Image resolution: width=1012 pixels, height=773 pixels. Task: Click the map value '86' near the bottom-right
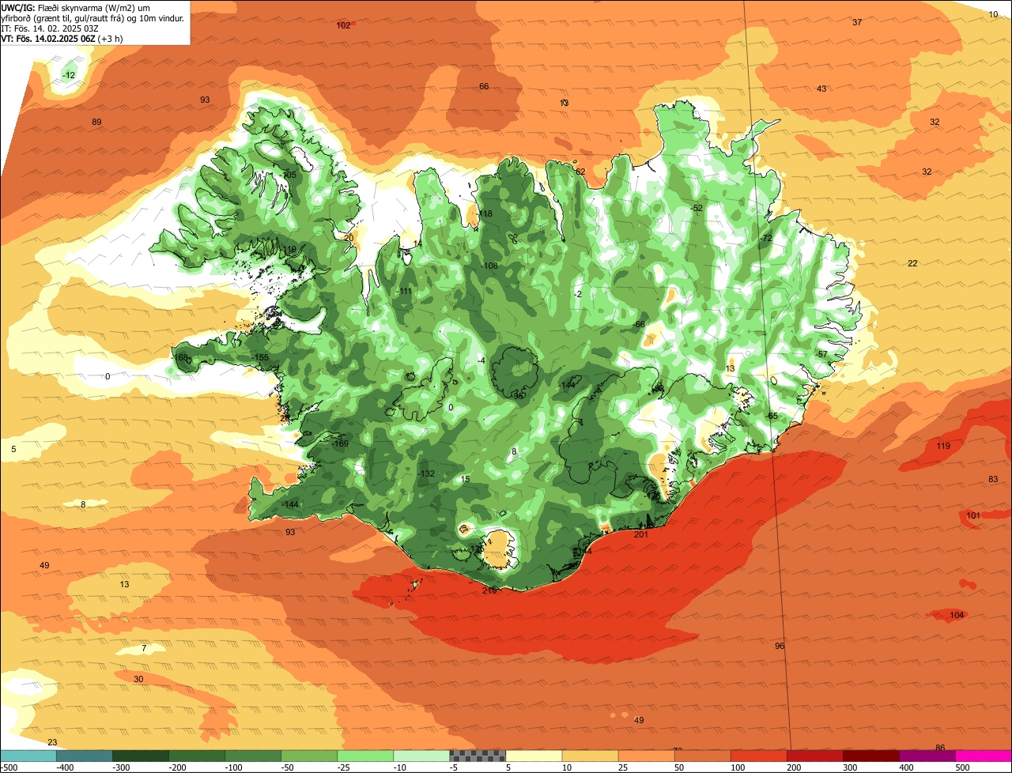coord(940,748)
